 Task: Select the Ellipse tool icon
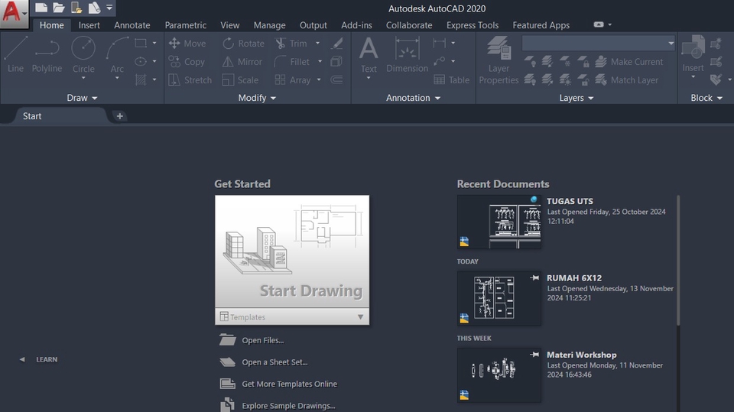tap(141, 61)
